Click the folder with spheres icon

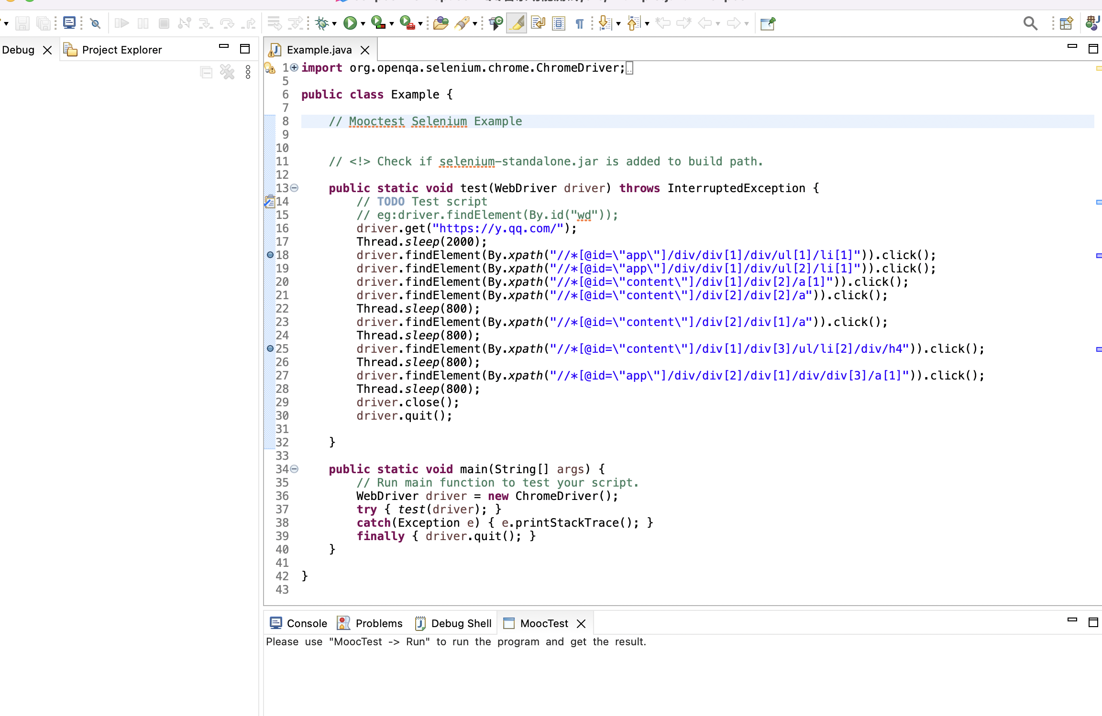click(x=441, y=23)
